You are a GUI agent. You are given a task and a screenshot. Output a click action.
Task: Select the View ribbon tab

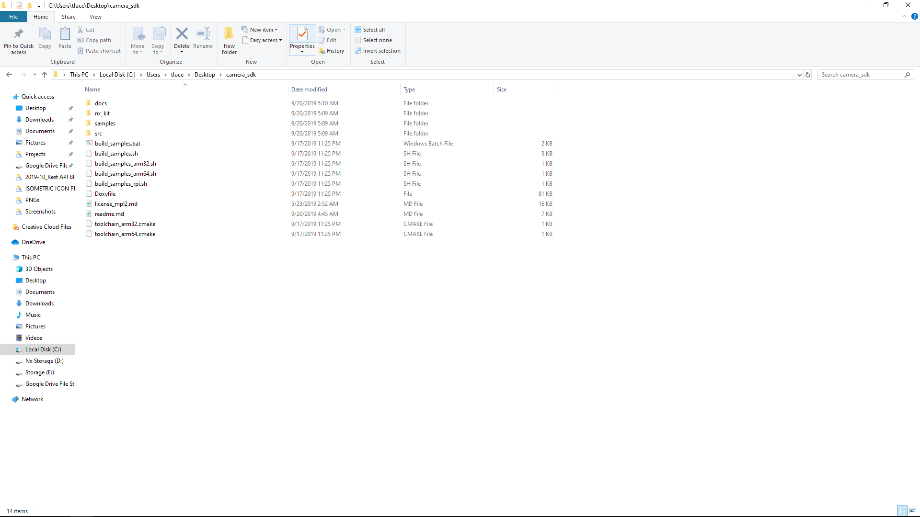coord(95,16)
